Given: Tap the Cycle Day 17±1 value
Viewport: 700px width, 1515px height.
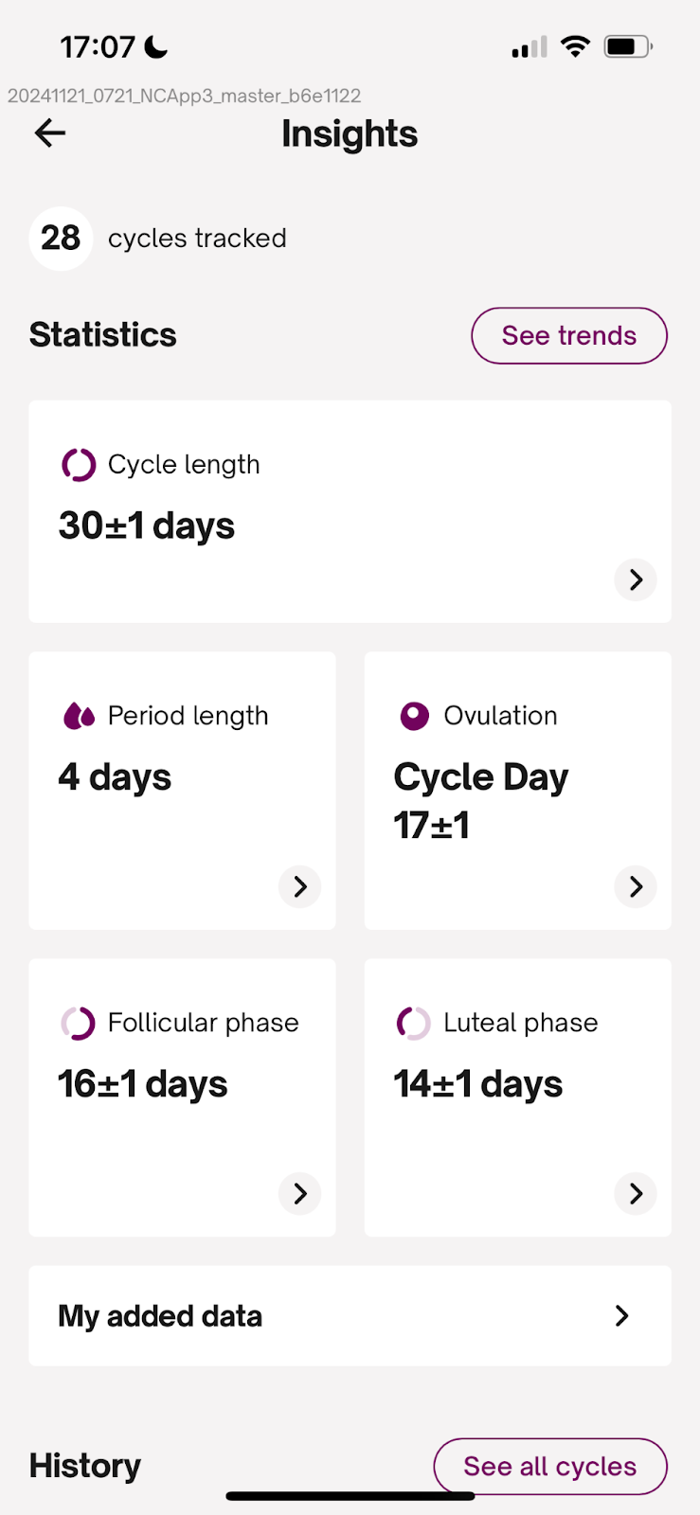Looking at the screenshot, I should coord(480,801).
